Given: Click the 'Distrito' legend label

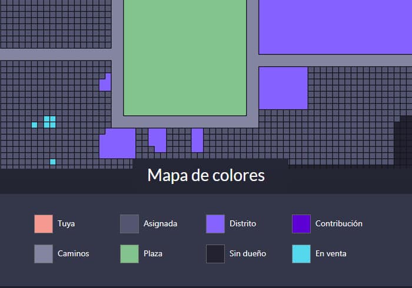Looking at the screenshot, I should tap(242, 223).
